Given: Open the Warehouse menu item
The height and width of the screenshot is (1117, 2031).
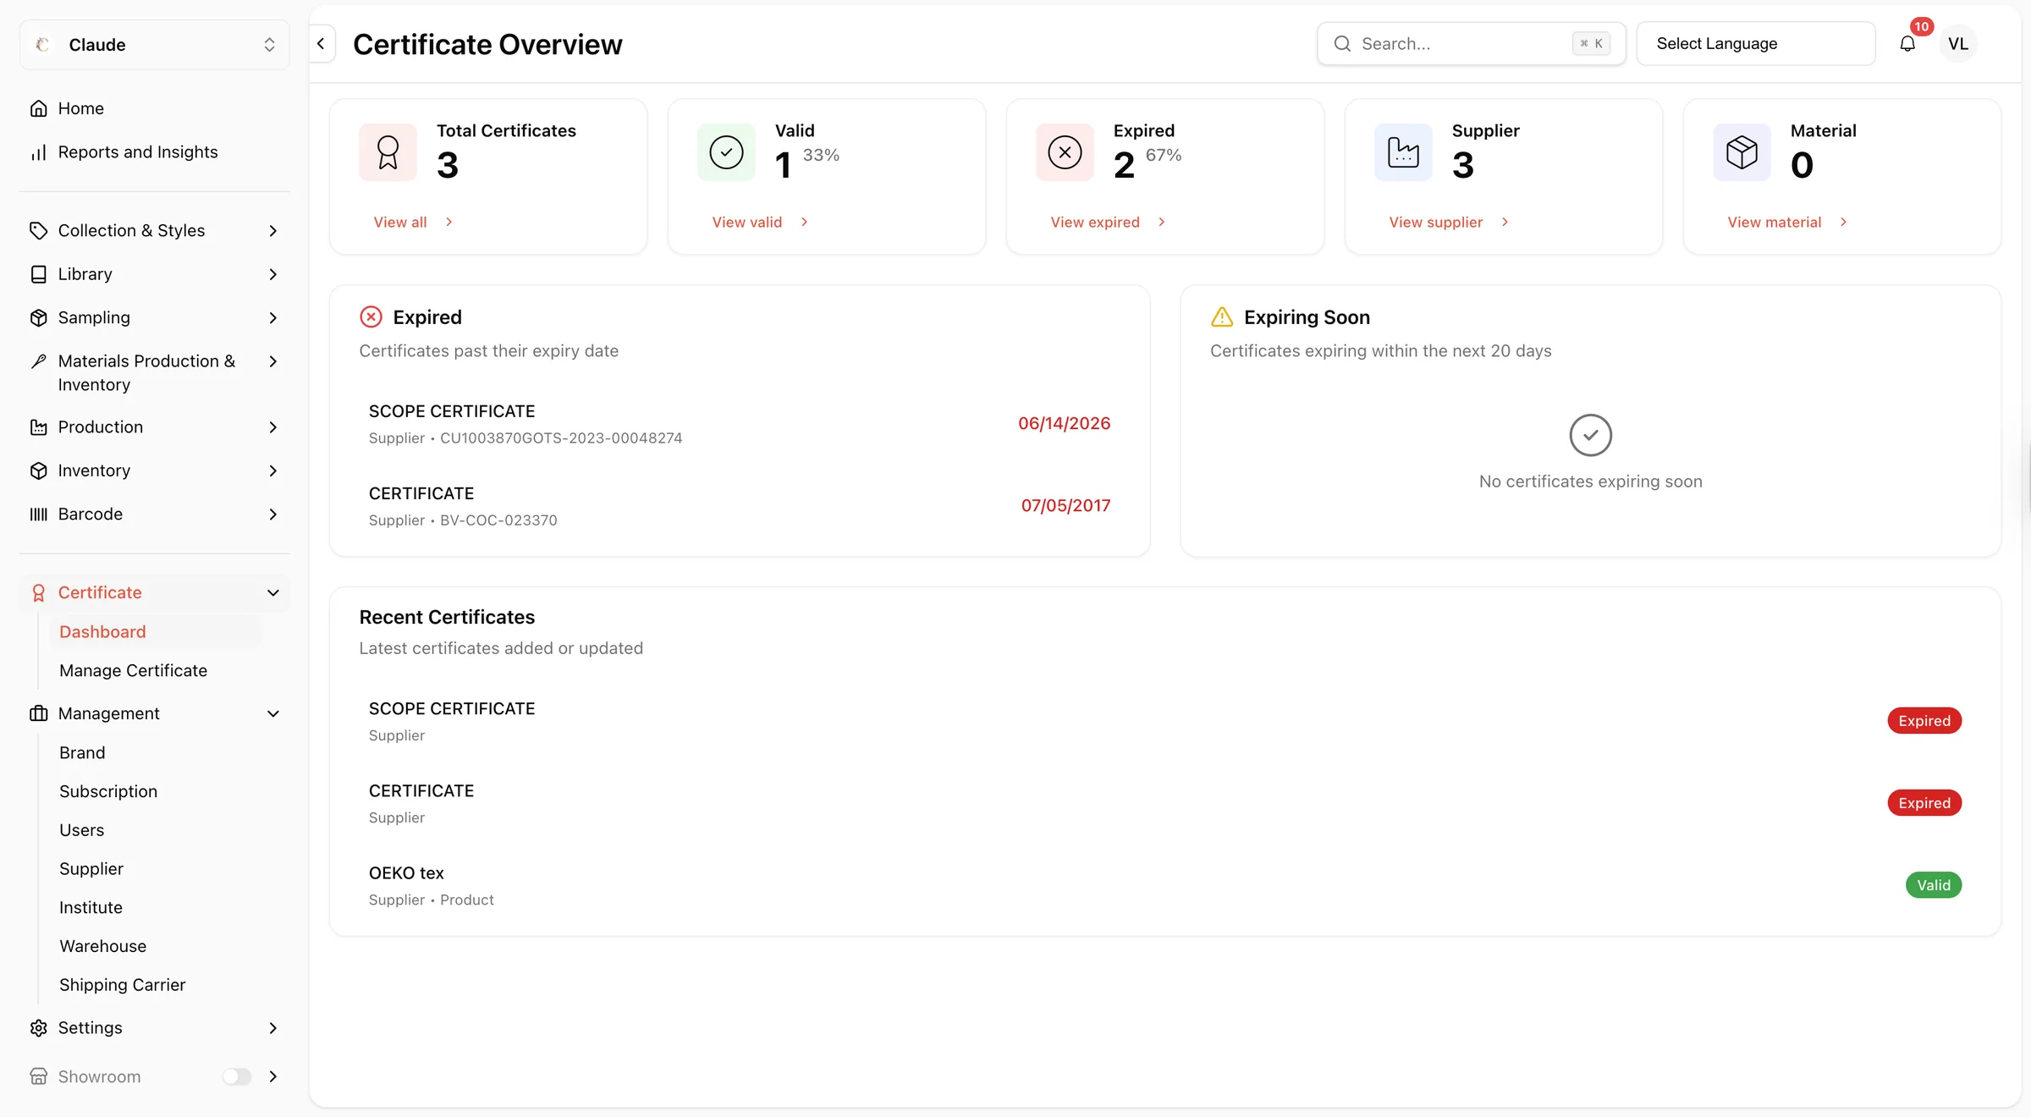Looking at the screenshot, I should click(102, 946).
